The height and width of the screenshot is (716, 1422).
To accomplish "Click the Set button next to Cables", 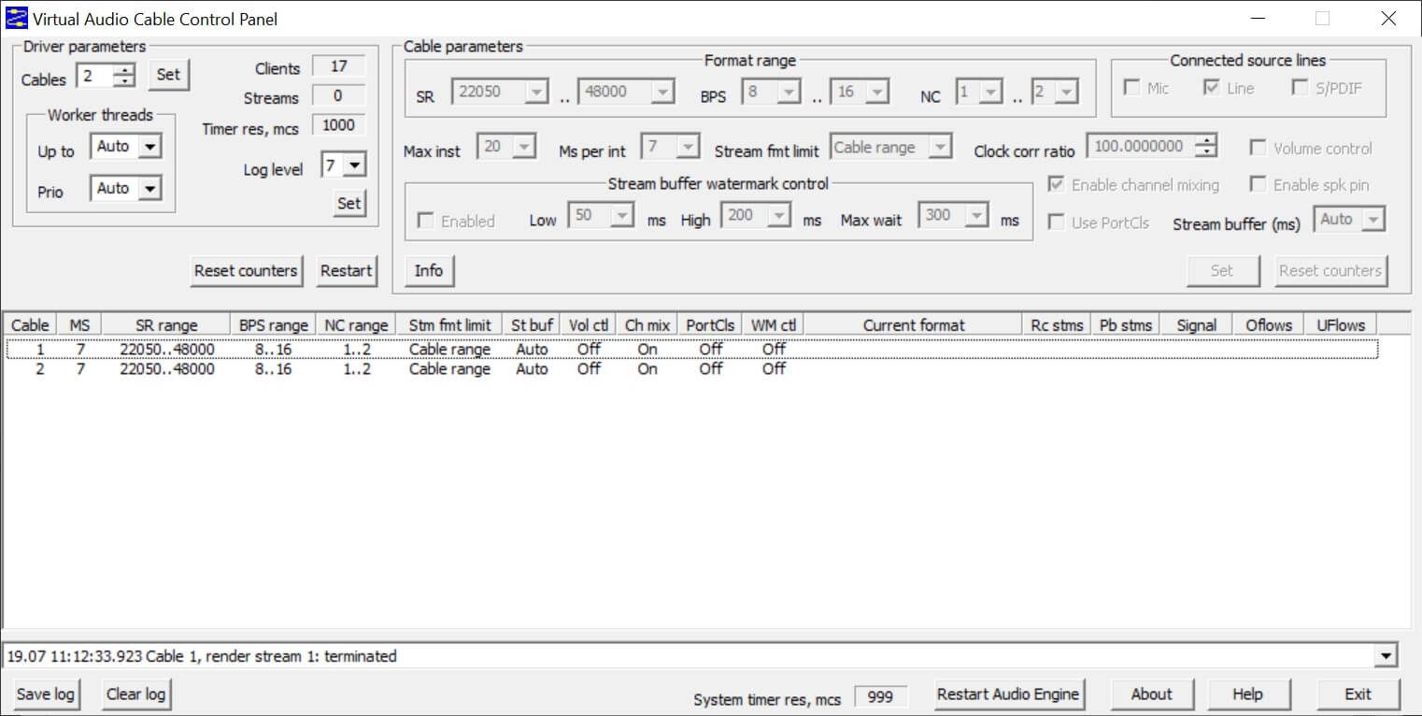I will click(169, 75).
